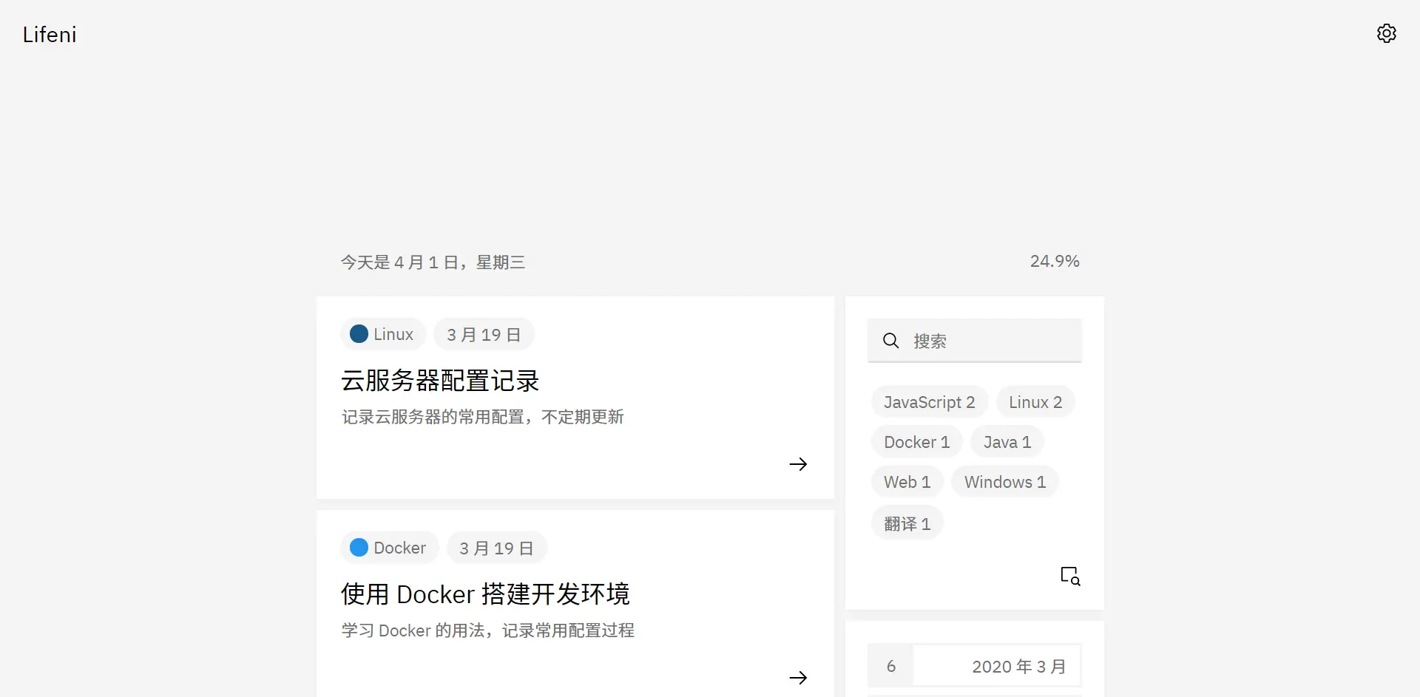This screenshot has height=697, width=1420.
Task: Open the article 云服务器配置记录
Action: pyautogui.click(x=439, y=380)
